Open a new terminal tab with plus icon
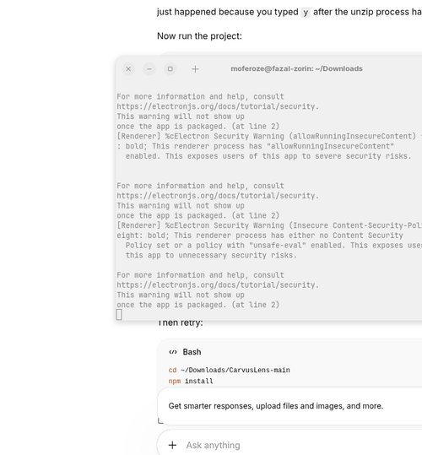The height and width of the screenshot is (455, 422). tap(195, 69)
